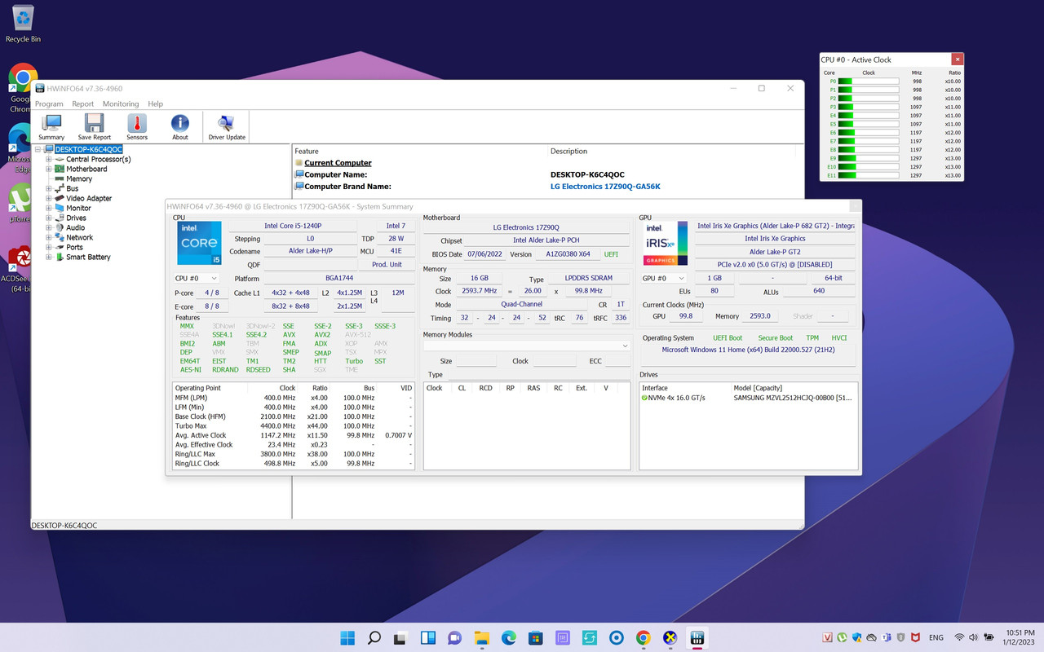Click the About info icon
The width and height of the screenshot is (1044, 652).
[180, 126]
